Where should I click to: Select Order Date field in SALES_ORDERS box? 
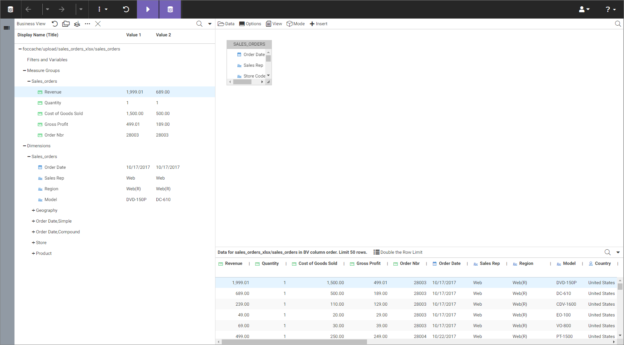[254, 55]
